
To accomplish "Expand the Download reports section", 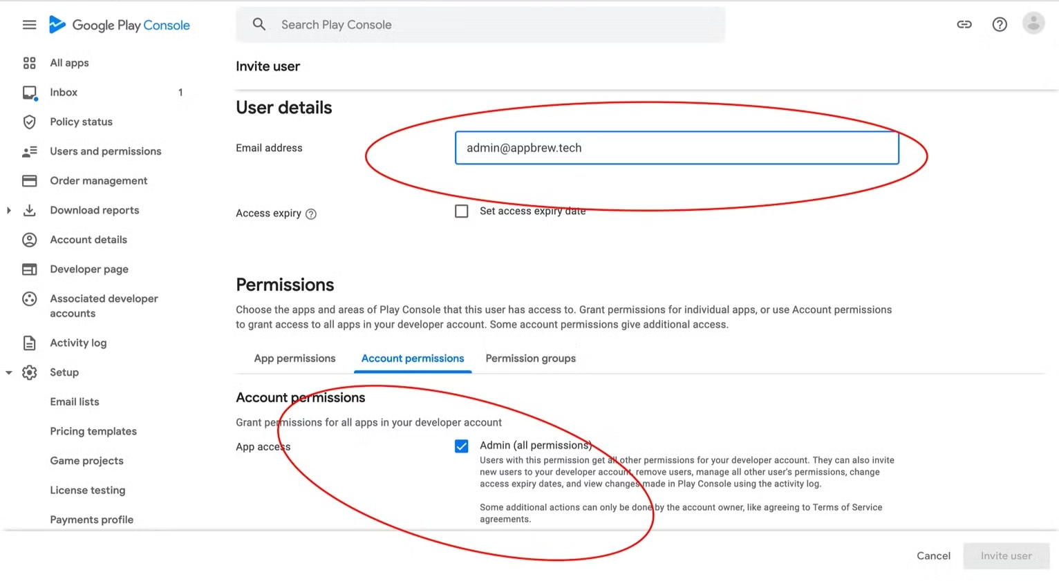I will [x=9, y=210].
